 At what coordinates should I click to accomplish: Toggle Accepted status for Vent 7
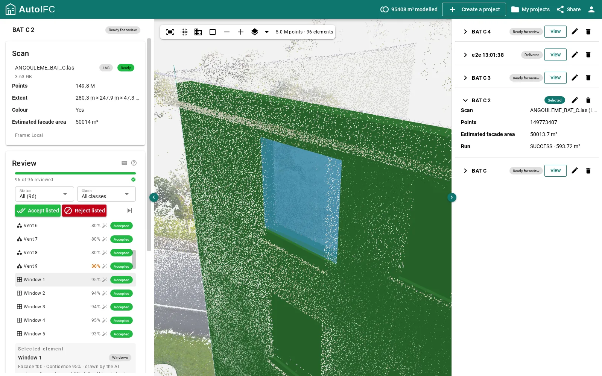coord(121,240)
